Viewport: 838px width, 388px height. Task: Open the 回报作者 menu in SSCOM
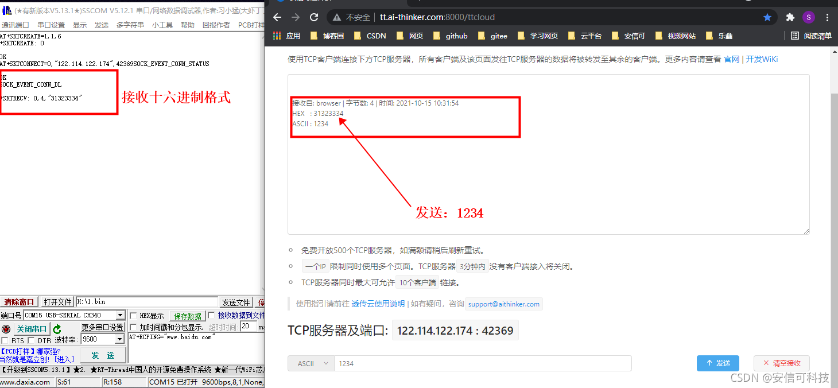(x=216, y=25)
